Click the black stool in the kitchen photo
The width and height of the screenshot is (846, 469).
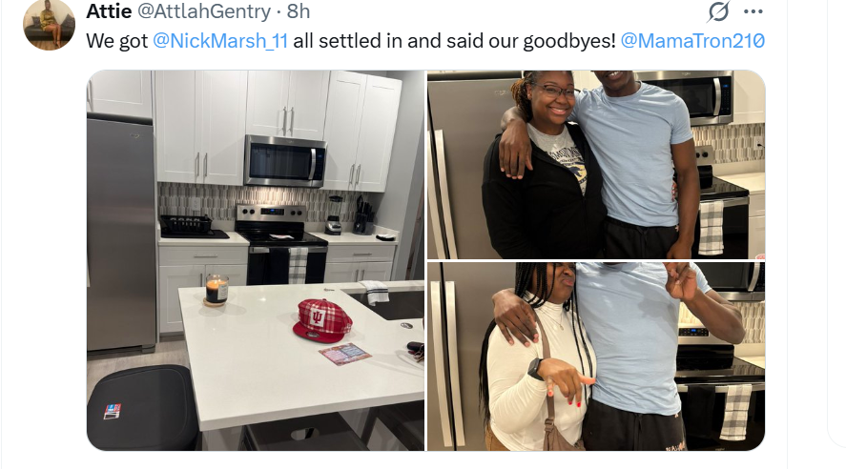point(143,408)
